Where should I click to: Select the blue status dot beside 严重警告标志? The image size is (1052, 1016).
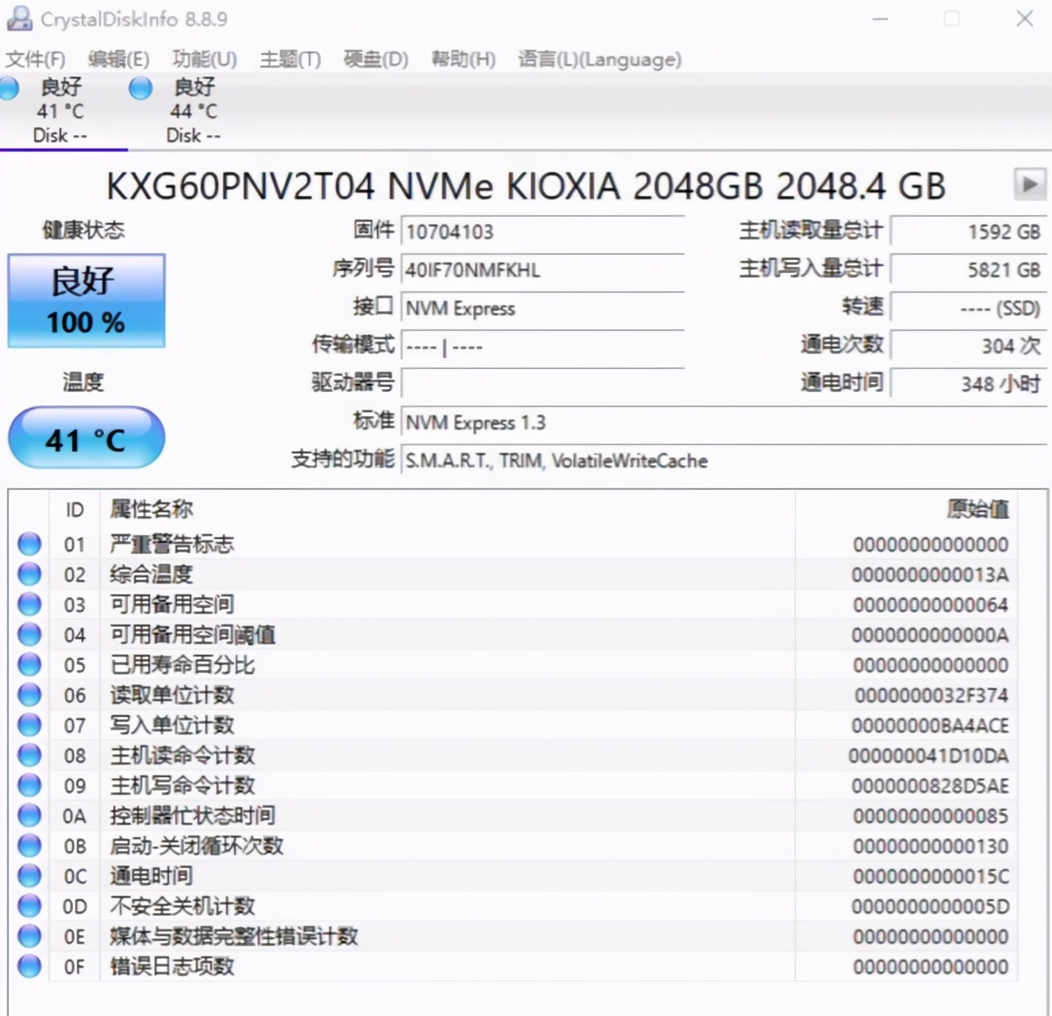29,544
